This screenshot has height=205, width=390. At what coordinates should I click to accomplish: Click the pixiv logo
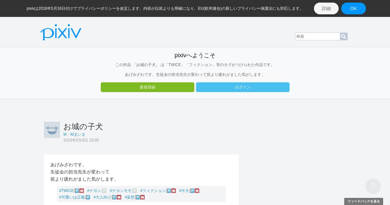point(61,32)
